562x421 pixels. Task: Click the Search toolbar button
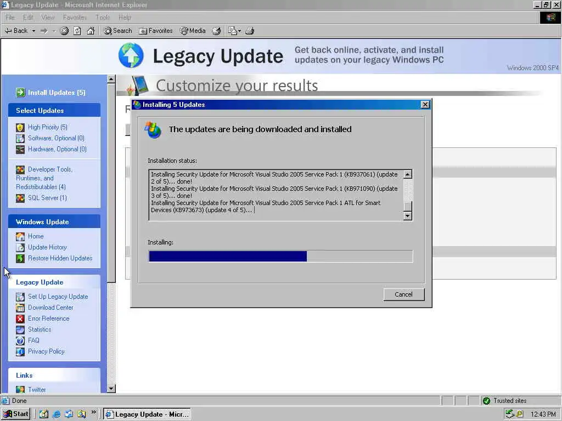point(118,31)
